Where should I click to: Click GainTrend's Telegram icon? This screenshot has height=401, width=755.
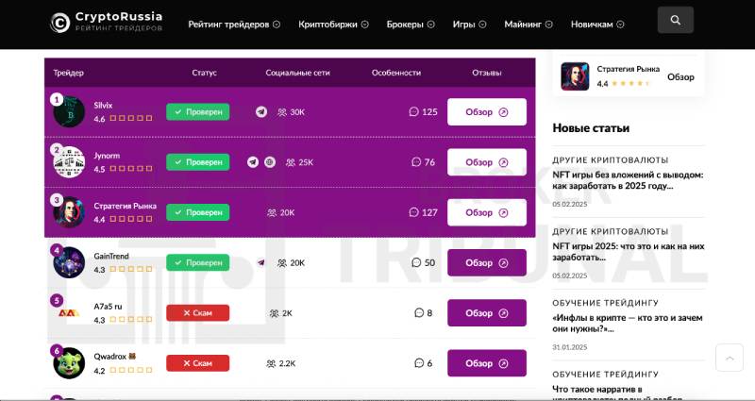click(x=261, y=262)
